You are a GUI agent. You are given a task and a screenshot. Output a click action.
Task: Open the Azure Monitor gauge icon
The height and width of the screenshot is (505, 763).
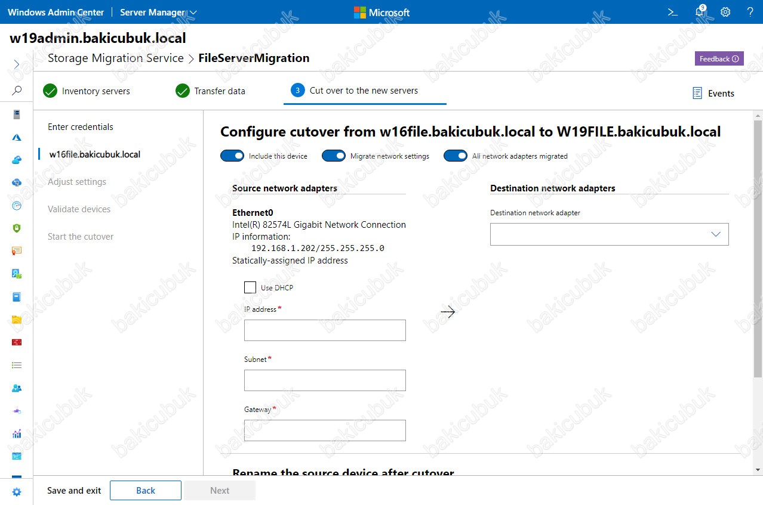[17, 205]
